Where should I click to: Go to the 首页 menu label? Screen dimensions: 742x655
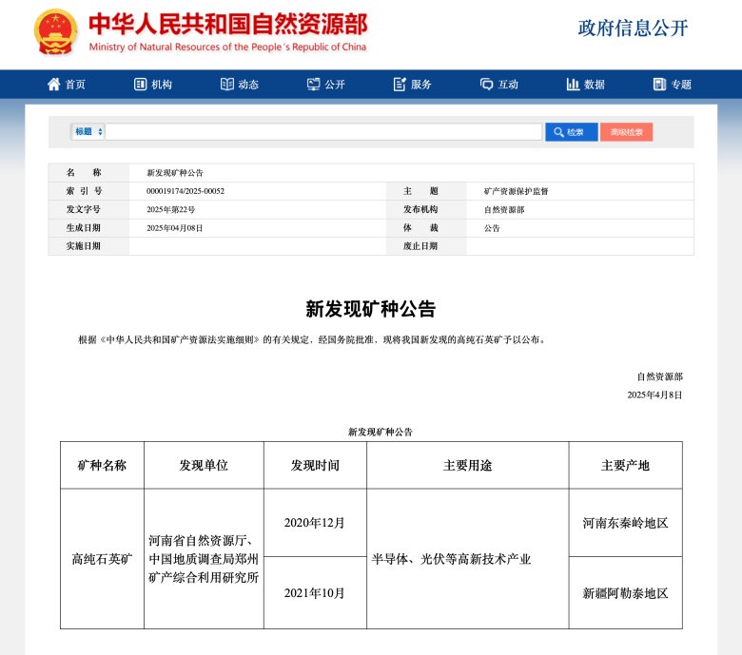click(x=75, y=84)
